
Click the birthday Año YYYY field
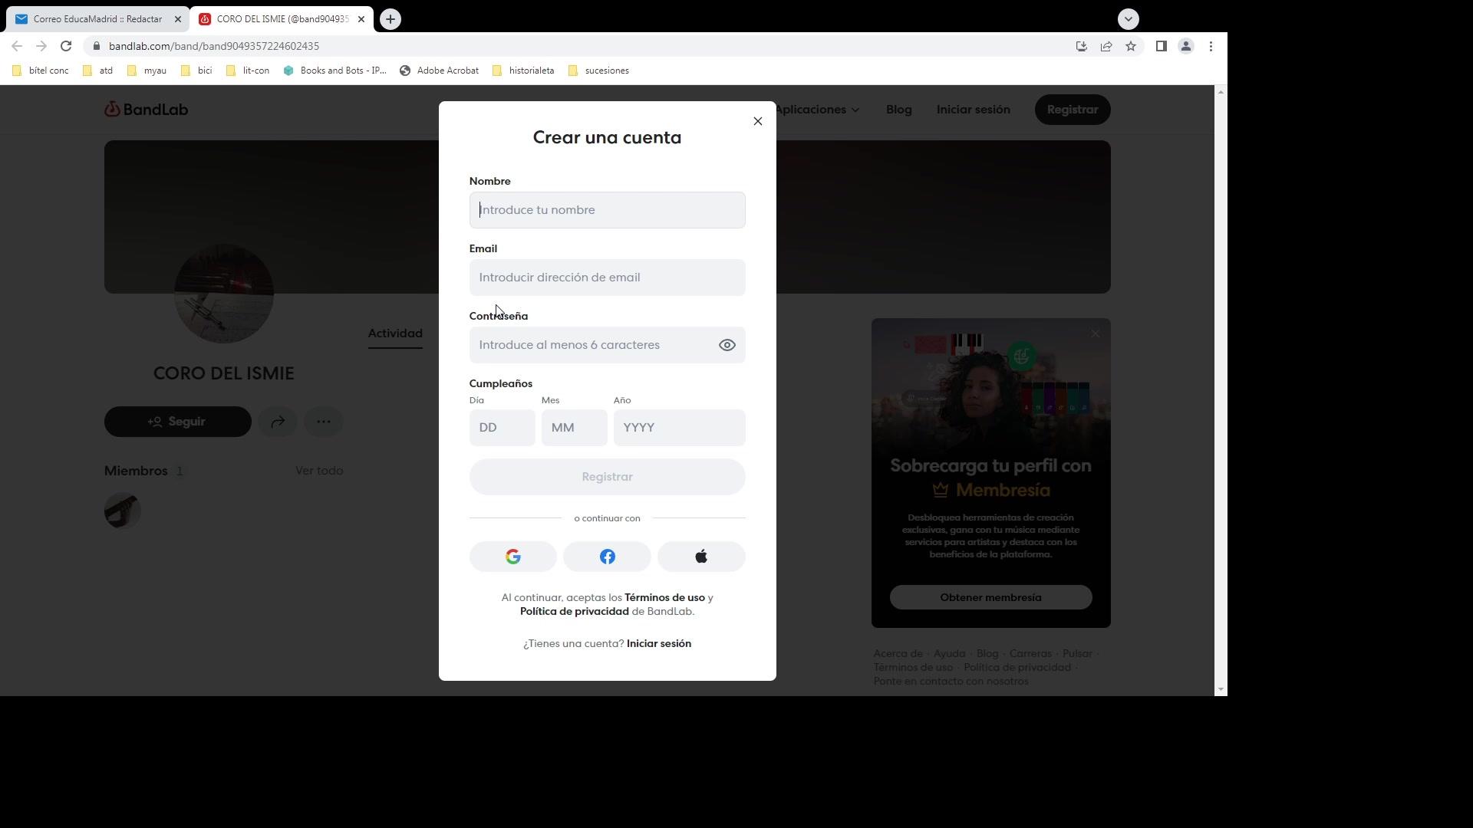678,428
